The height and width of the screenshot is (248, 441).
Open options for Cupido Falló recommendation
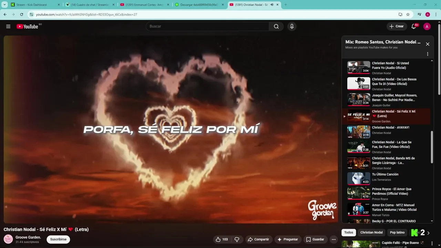pos(432,244)
